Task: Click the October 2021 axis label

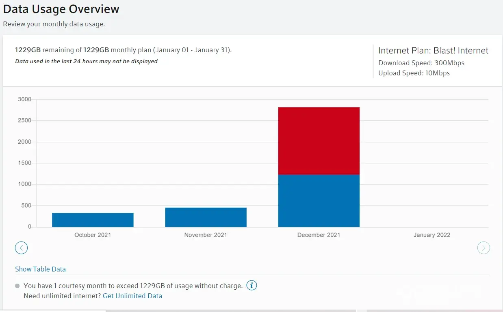Action: pyautogui.click(x=93, y=235)
